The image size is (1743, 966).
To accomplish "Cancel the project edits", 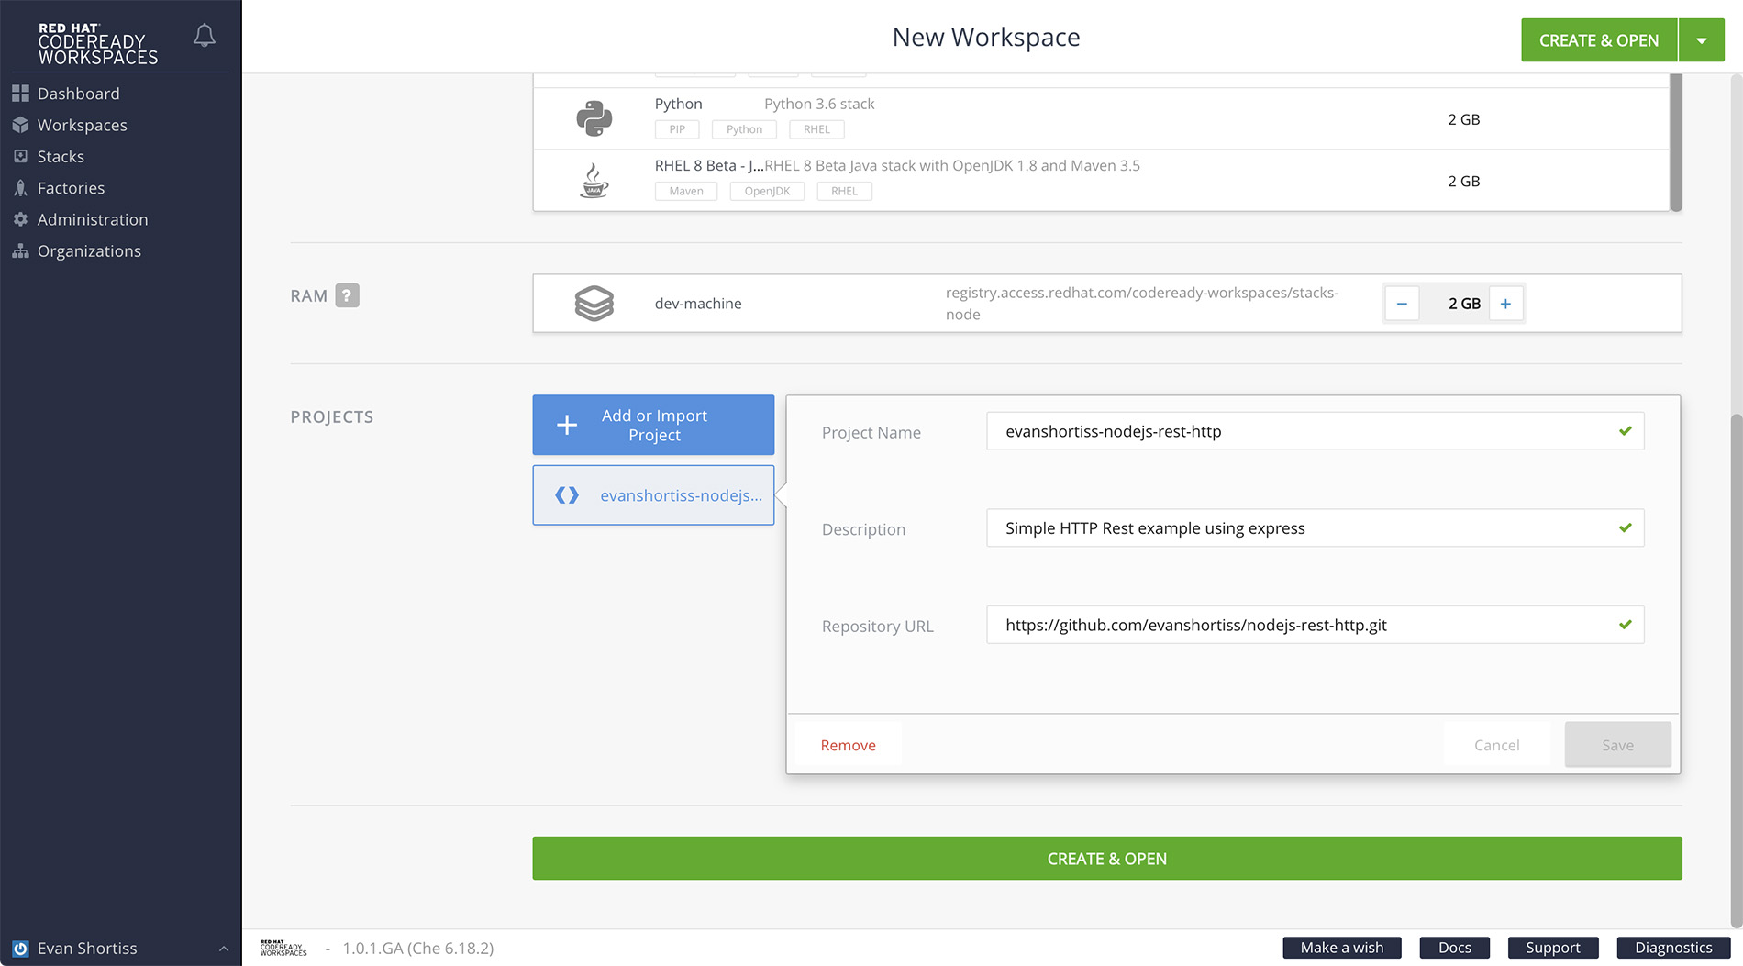I will tap(1496, 745).
